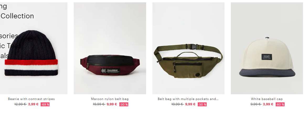Select the Collection menu entry
Screen dimensions: 304x116
(17, 16)
